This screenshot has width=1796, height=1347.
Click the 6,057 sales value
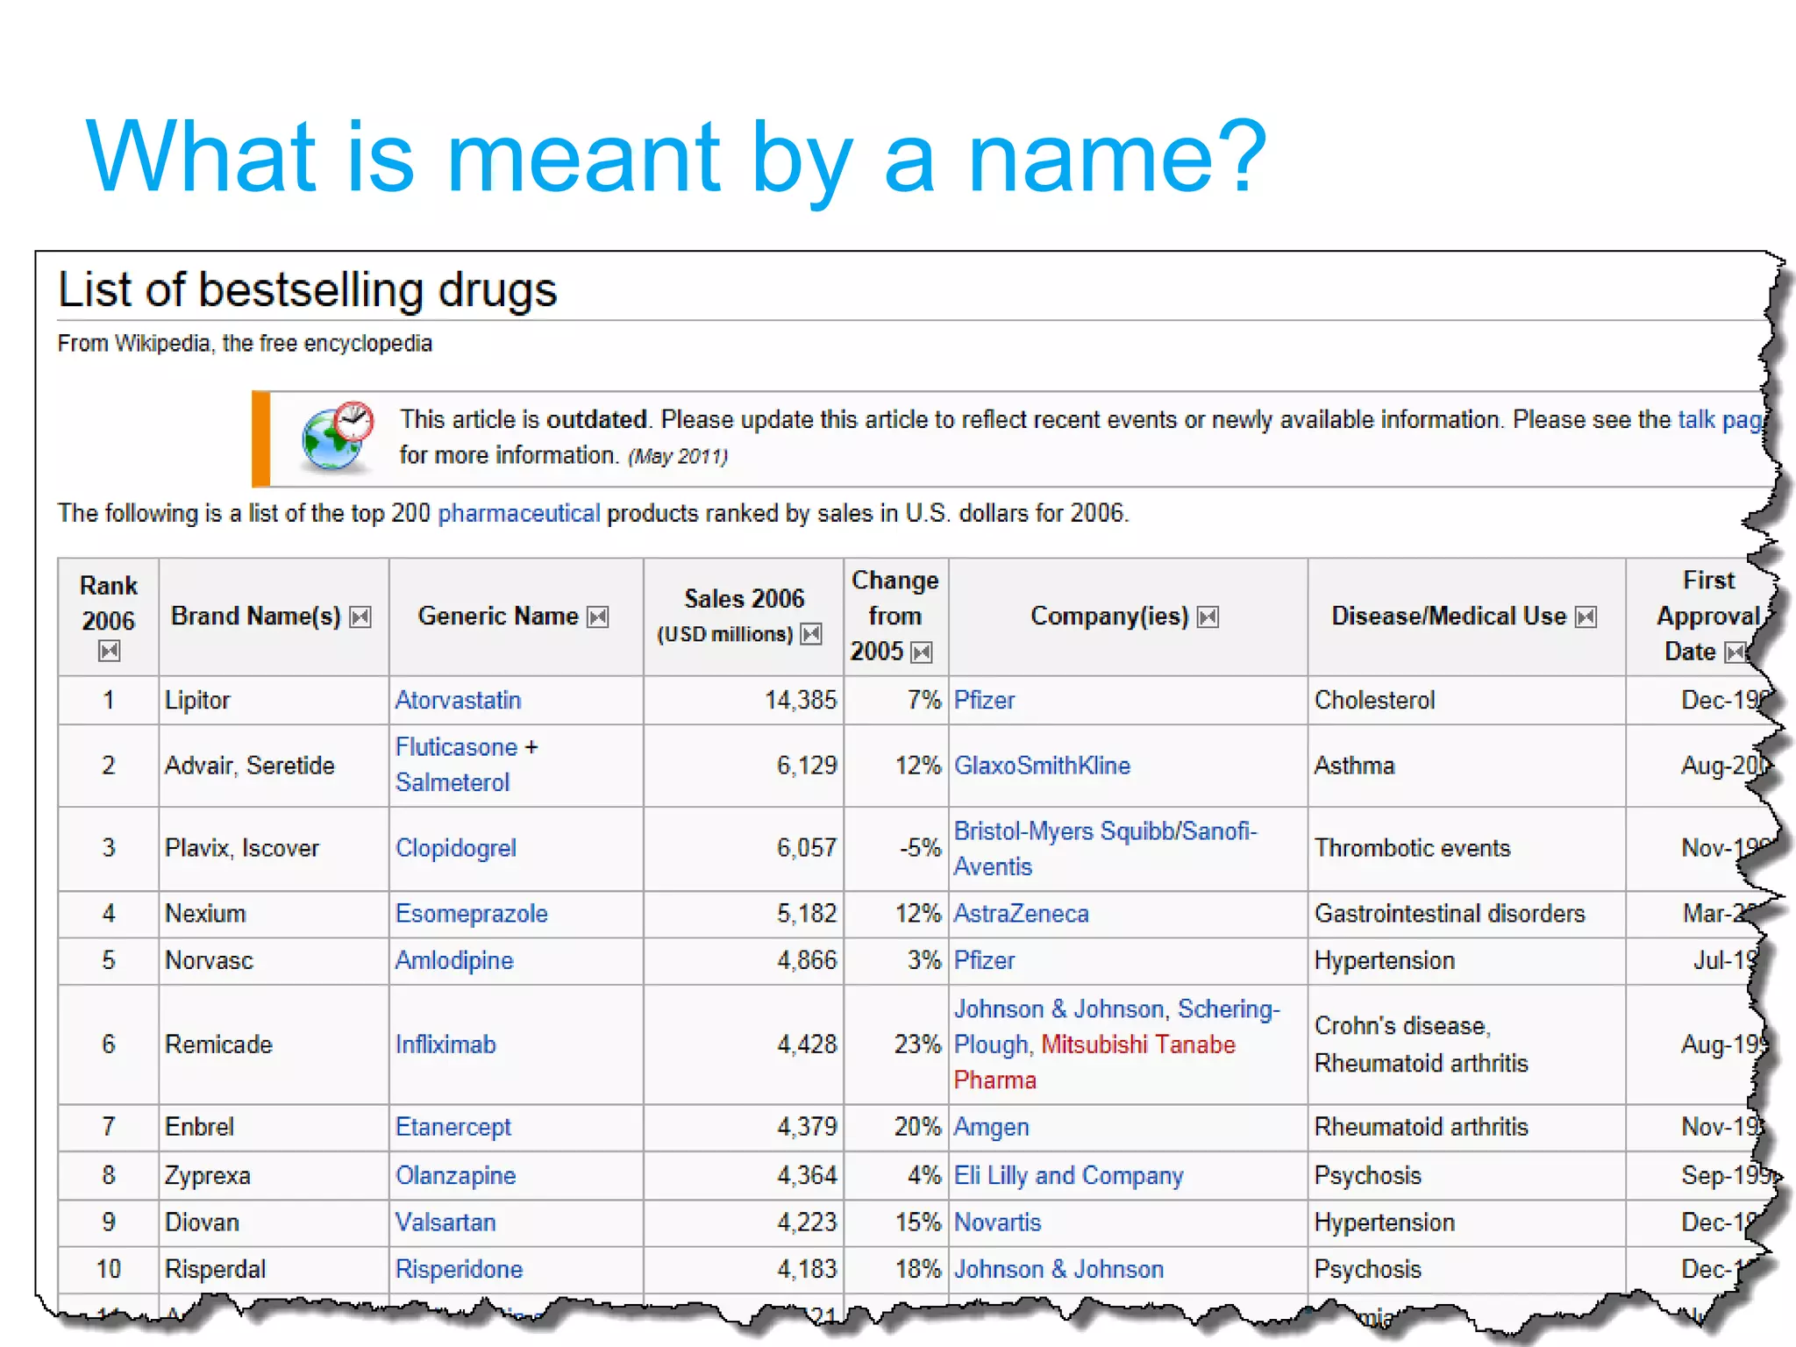pyautogui.click(x=807, y=848)
